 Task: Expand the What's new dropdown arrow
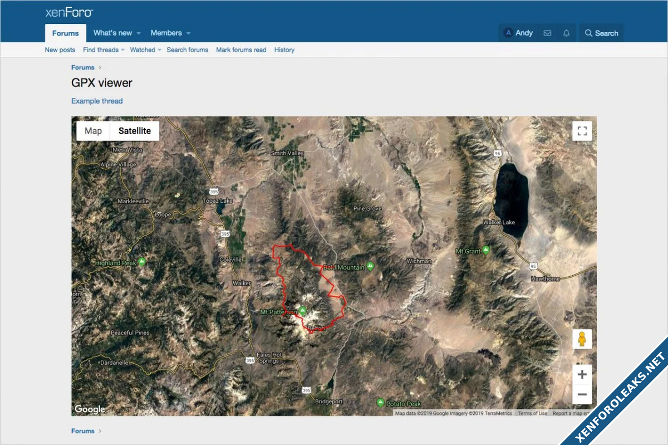(x=139, y=33)
